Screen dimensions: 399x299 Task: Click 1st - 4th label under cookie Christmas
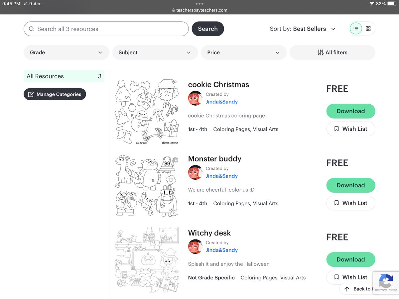(x=198, y=129)
